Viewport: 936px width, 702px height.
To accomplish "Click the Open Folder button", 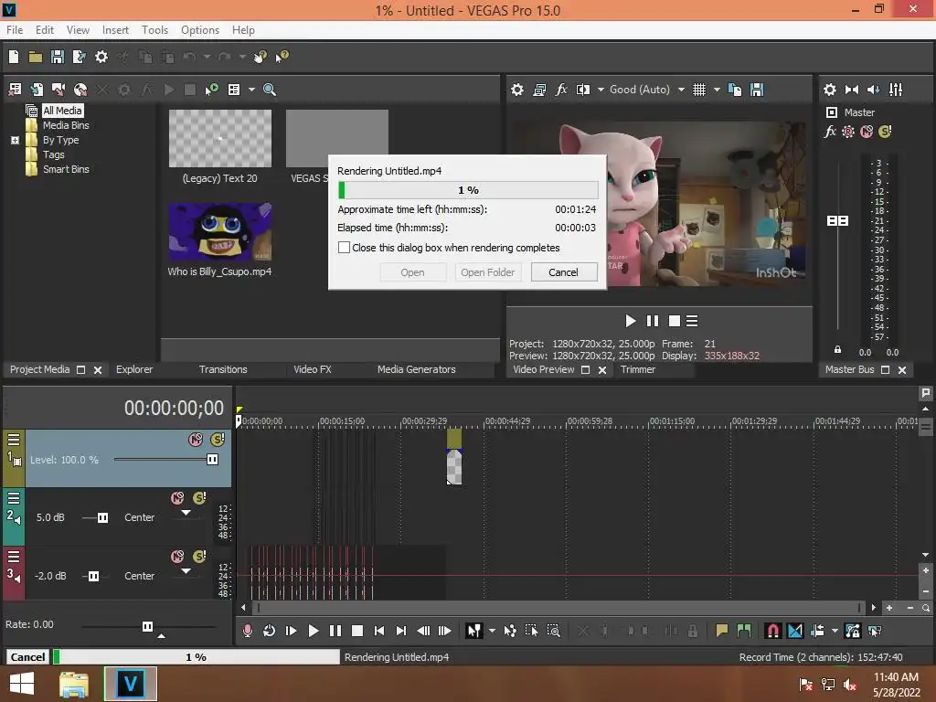I will 488,272.
